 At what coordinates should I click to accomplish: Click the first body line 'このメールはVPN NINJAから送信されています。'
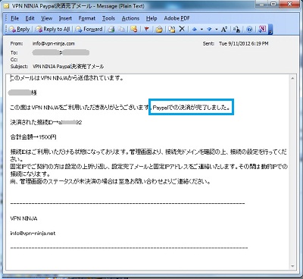(67, 78)
